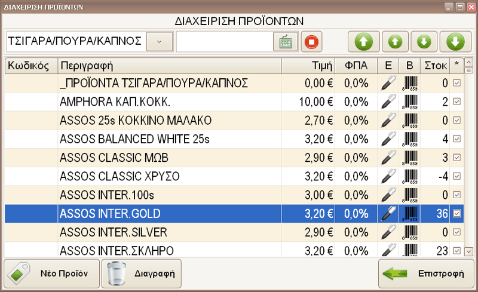Edit ASSOS INTER.100s pen icon
The width and height of the screenshot is (478, 292).
(x=388, y=195)
